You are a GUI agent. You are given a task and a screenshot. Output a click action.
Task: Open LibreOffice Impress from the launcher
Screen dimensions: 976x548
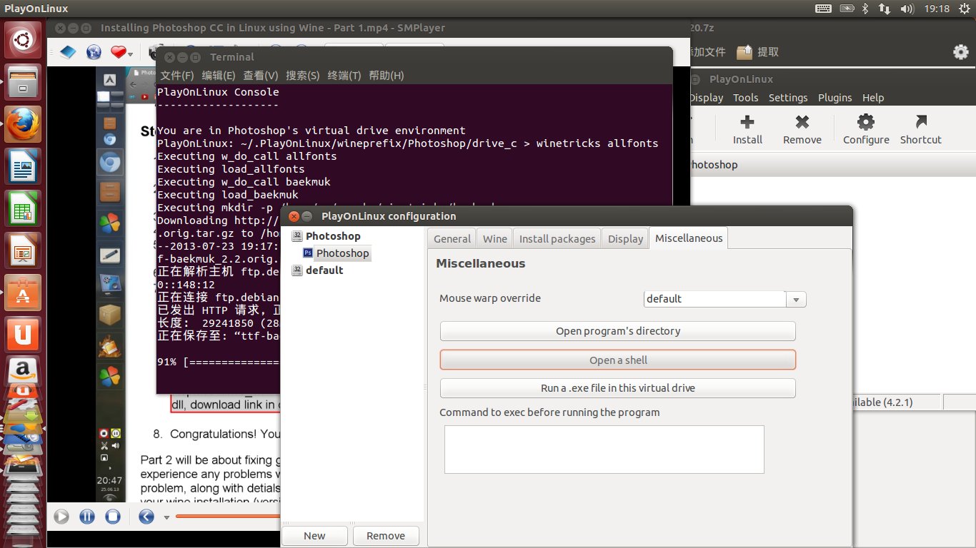click(x=23, y=250)
